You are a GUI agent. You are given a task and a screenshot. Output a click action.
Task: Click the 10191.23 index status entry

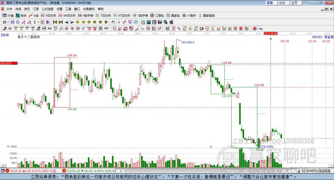89,171
